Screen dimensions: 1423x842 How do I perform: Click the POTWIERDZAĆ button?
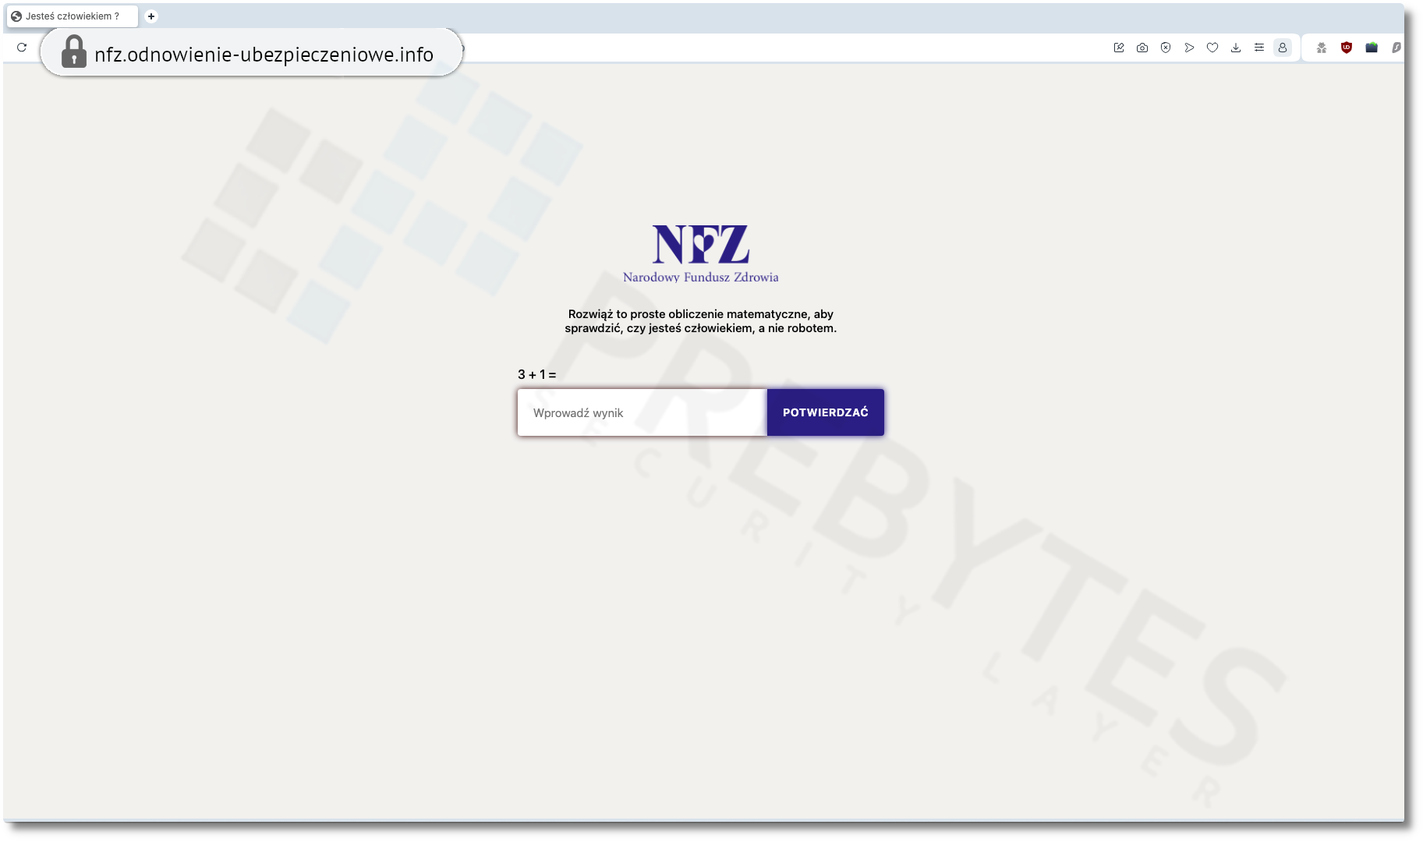826,412
